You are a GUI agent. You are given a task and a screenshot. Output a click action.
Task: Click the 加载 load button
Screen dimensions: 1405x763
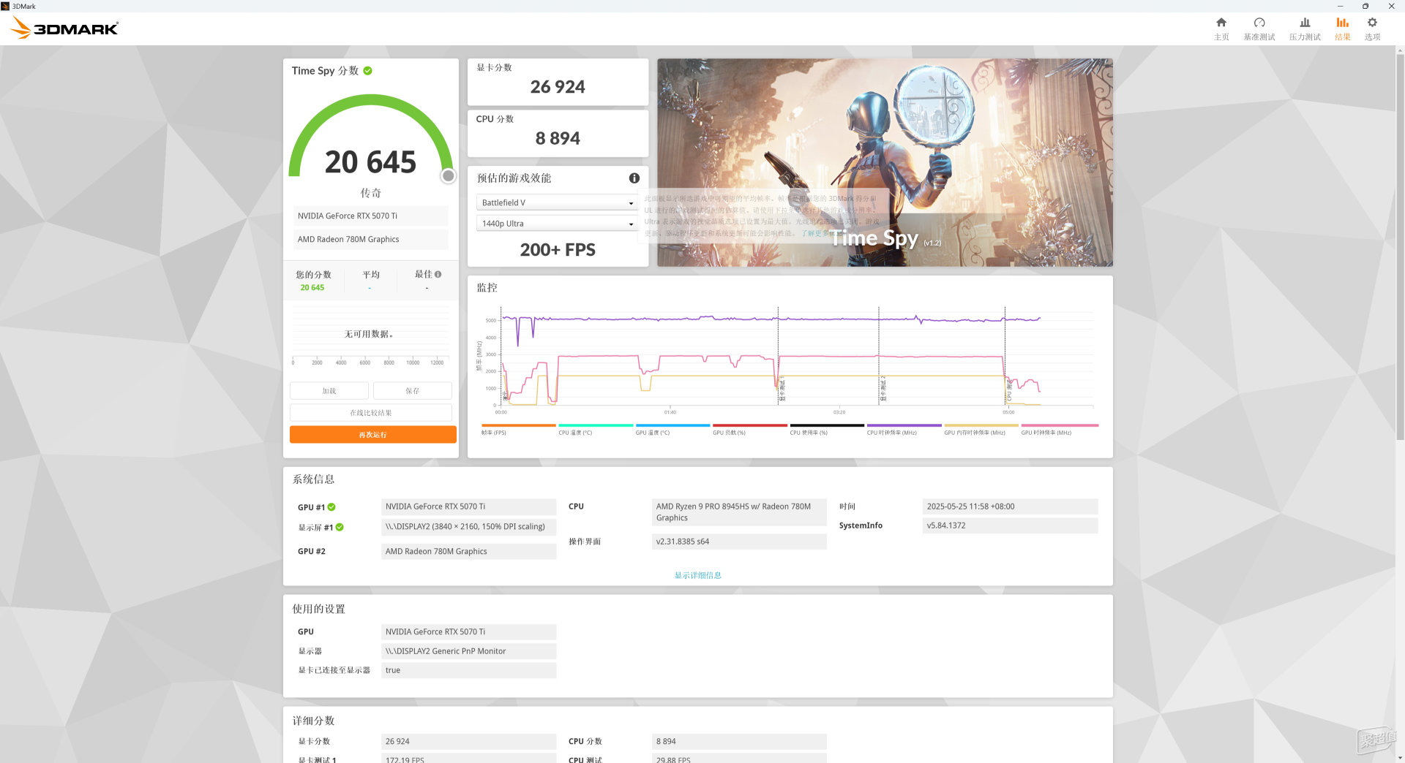[329, 391]
